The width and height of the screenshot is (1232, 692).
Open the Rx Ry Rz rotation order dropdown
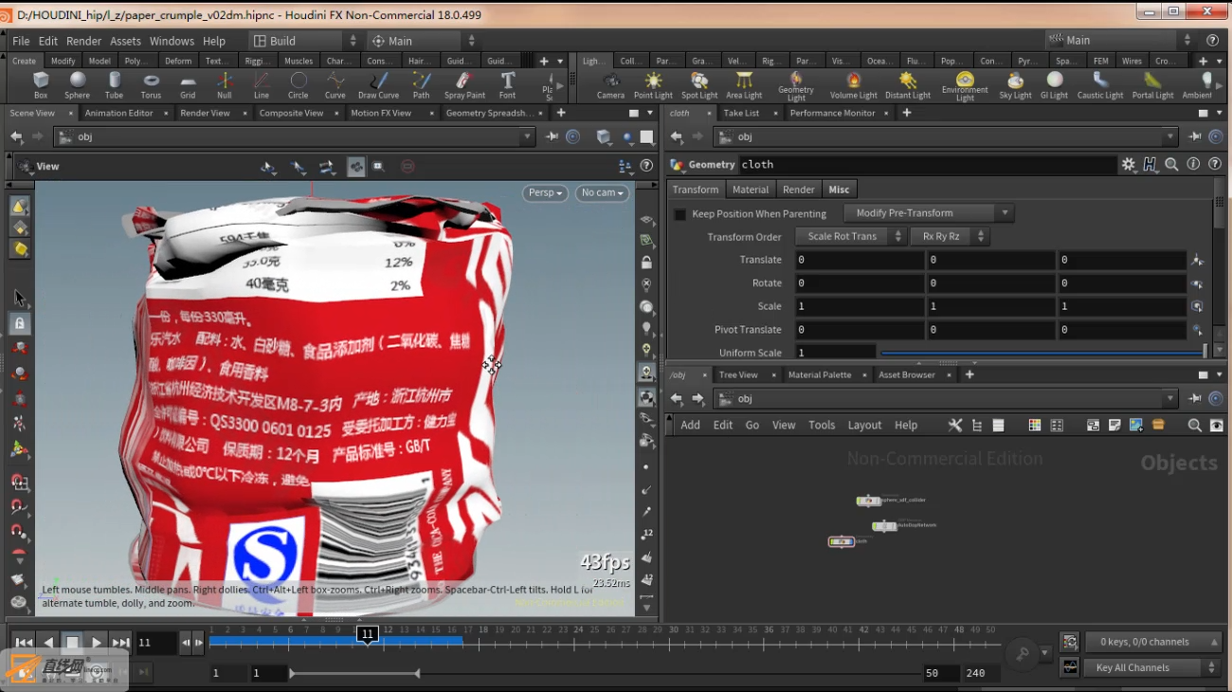tap(950, 236)
